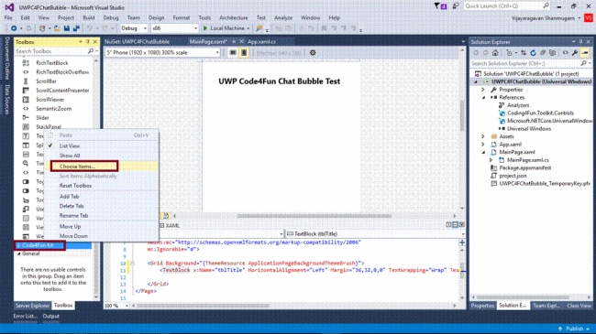The height and width of the screenshot is (334, 596).
Task: Open the Team Explorer panel tab
Action: point(546,306)
